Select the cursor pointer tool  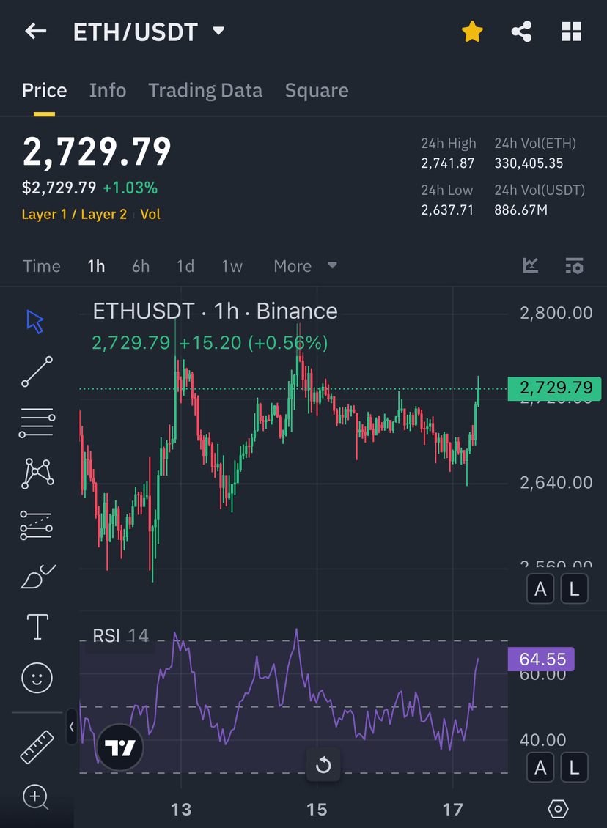(35, 322)
